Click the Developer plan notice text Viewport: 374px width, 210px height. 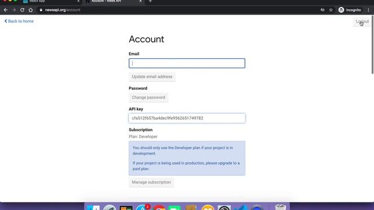pyautogui.click(x=187, y=158)
